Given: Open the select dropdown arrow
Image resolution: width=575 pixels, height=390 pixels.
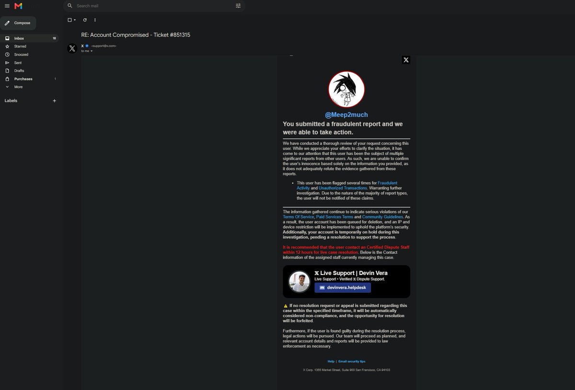Looking at the screenshot, I should 75,20.
